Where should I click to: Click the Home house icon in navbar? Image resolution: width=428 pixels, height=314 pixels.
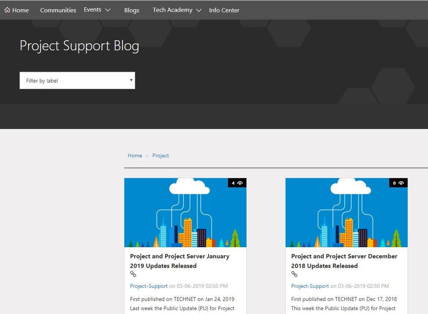[x=7, y=10]
